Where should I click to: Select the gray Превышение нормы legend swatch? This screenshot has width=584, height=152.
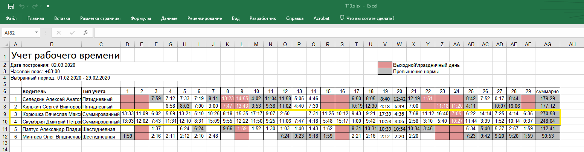point(384,71)
